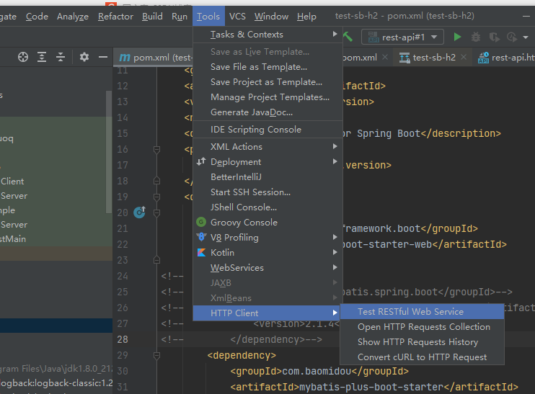
Task: Switch to the test-sb-h2 editor tab
Action: coord(434,57)
